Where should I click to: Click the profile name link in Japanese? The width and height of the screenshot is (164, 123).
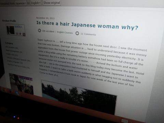pyautogui.click(x=18, y=27)
